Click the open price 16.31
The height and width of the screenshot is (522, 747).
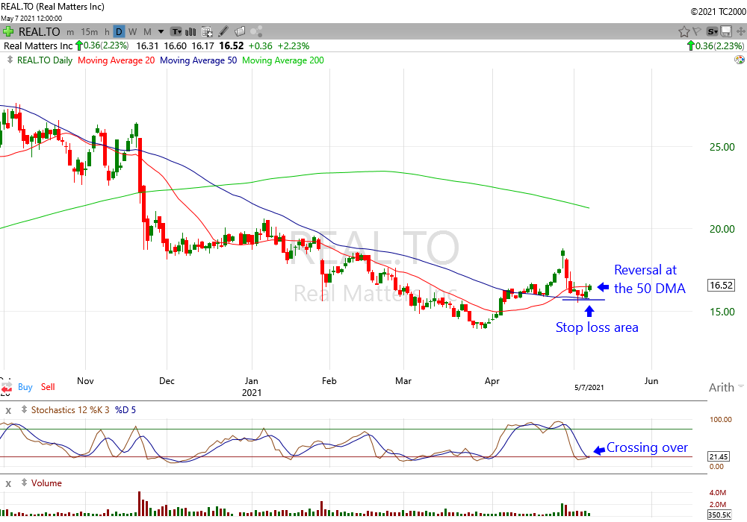click(x=147, y=45)
